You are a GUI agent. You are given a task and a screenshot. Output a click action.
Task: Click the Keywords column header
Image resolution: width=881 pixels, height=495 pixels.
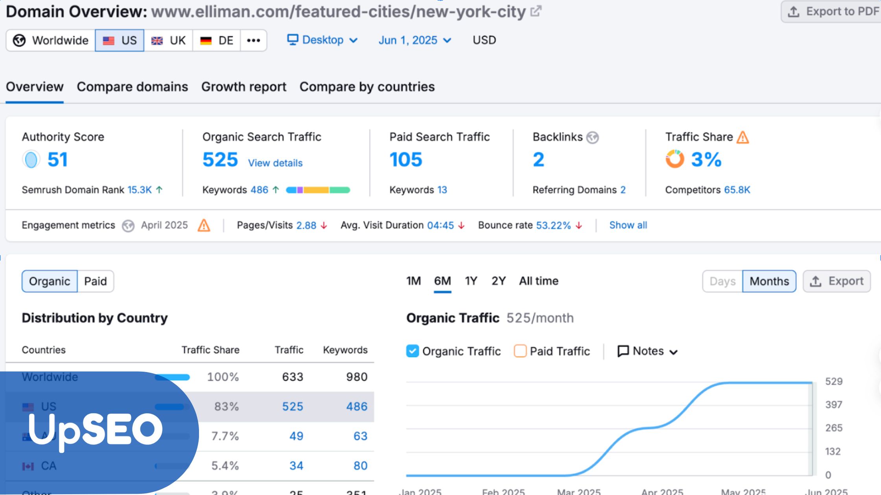(345, 350)
